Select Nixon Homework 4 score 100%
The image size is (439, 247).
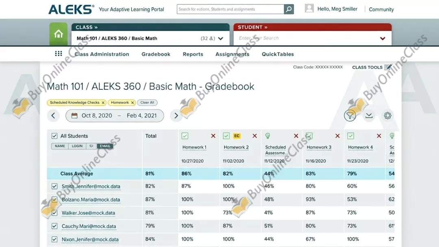(x=353, y=239)
